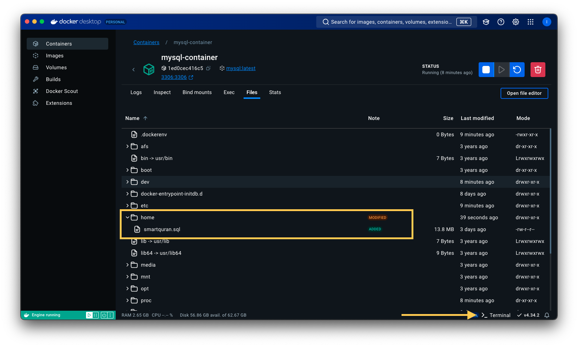The image size is (578, 347).
Task: Click the start (play) container button
Action: point(502,70)
